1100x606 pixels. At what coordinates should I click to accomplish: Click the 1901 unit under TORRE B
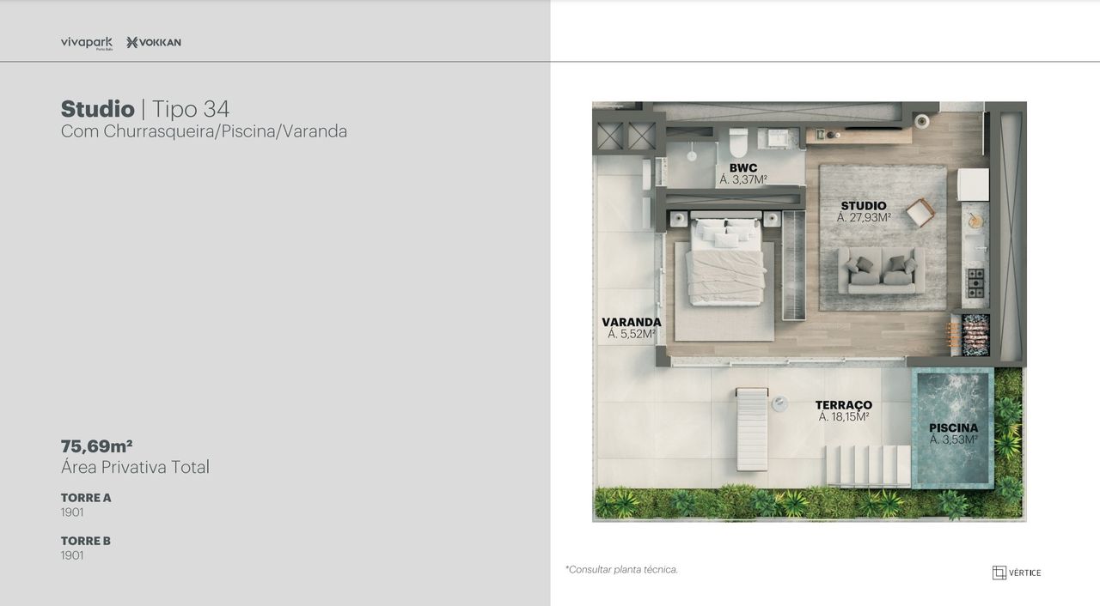(x=72, y=555)
